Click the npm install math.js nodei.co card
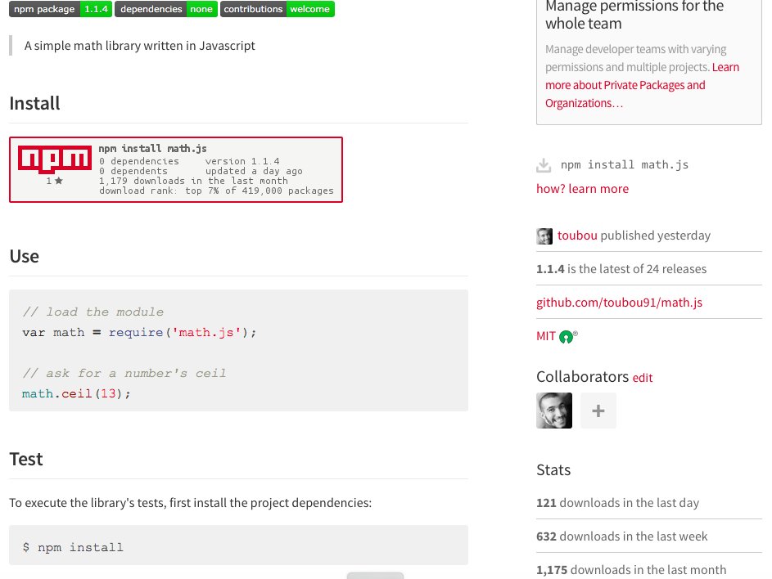772x579 pixels. pyautogui.click(x=176, y=170)
